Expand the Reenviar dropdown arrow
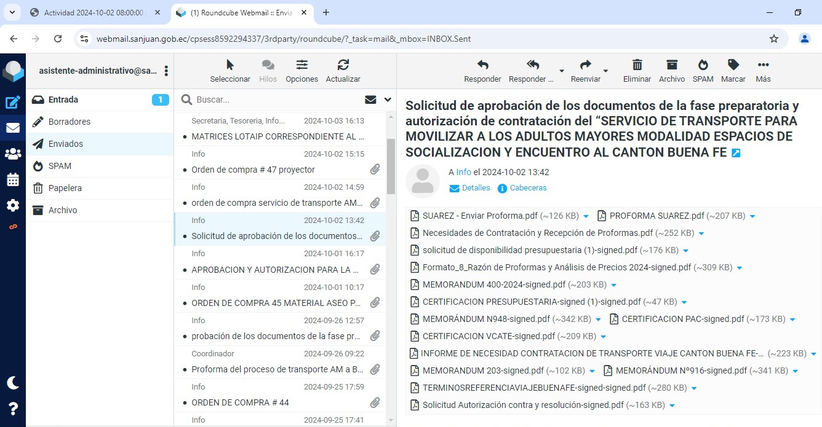Viewport: 822px width, 427px height. (x=605, y=71)
